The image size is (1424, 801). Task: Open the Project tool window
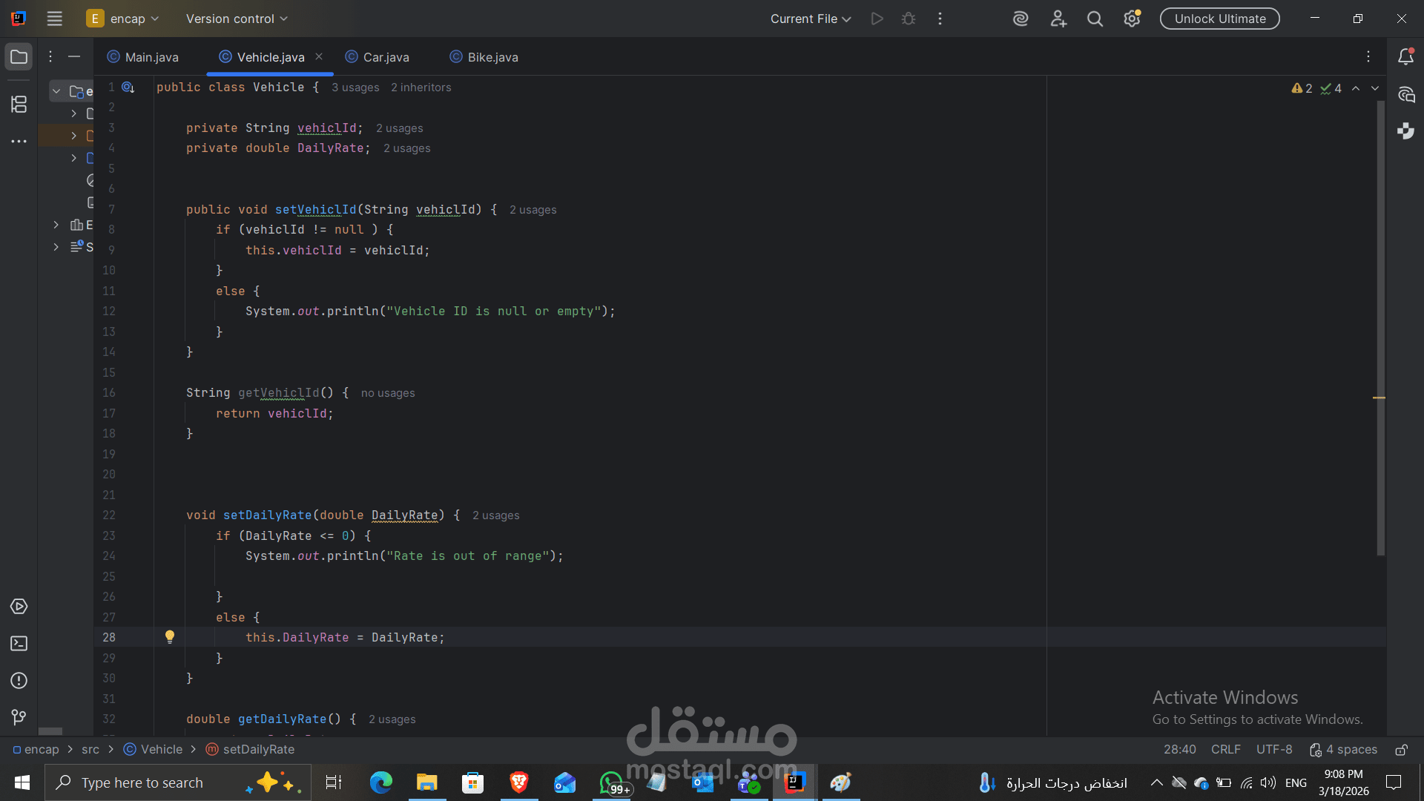point(19,57)
